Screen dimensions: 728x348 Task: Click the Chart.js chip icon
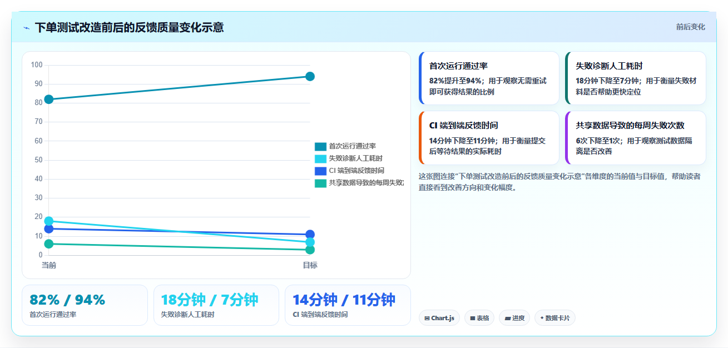click(427, 319)
